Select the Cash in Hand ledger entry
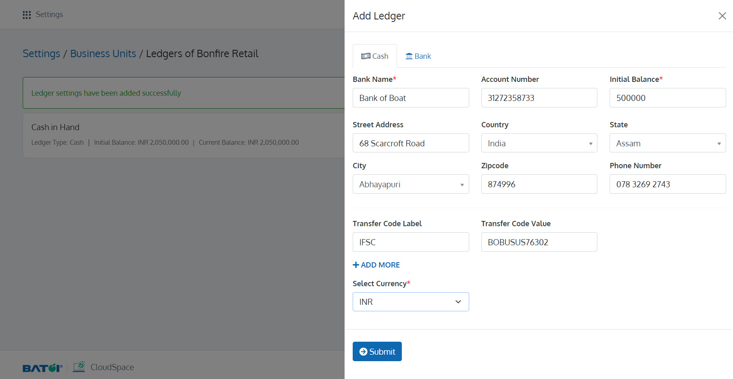Screen dimensions: 733x379 click(183, 135)
